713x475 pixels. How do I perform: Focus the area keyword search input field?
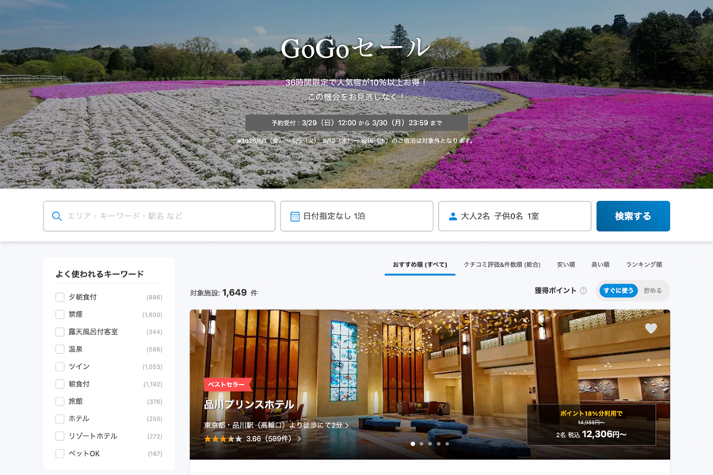tap(166, 216)
